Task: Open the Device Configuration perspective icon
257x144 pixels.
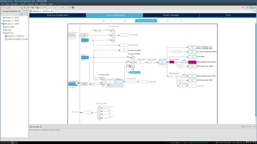Action: [x=253, y=8]
